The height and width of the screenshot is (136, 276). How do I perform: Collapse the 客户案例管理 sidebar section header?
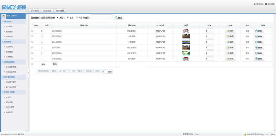coord(13,77)
